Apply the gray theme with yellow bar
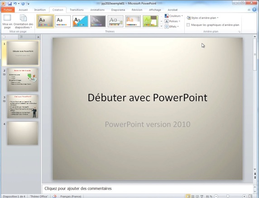This screenshot has height=198, width=259. tap(115, 21)
